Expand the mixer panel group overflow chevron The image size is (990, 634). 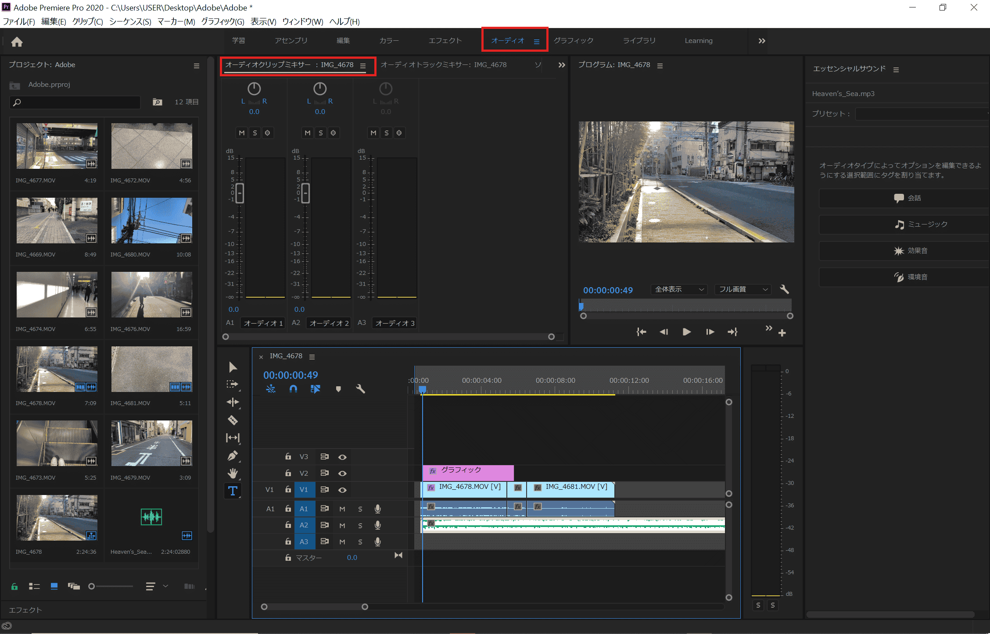[x=562, y=65]
